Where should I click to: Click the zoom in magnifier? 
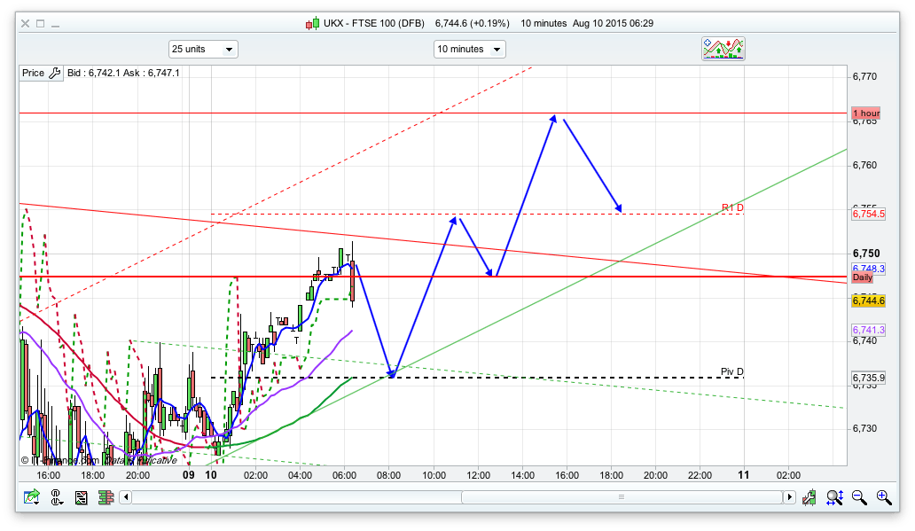pos(883,498)
